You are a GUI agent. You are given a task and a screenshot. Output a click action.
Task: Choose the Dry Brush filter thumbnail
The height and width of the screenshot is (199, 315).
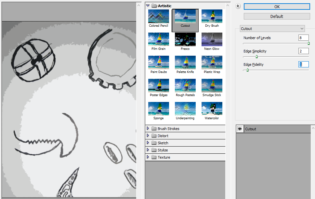click(212, 16)
